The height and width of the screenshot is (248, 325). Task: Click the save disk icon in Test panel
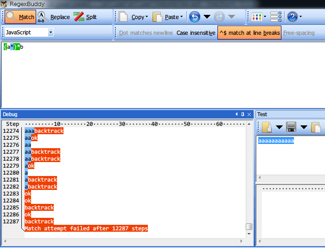click(291, 127)
